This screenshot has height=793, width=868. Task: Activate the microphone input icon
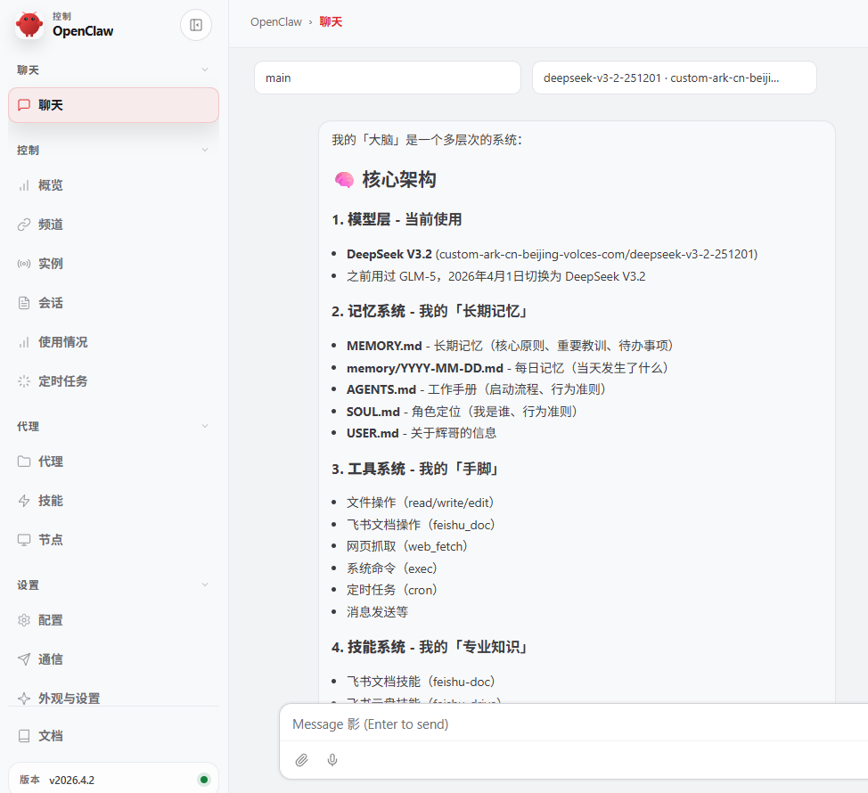pos(332,760)
